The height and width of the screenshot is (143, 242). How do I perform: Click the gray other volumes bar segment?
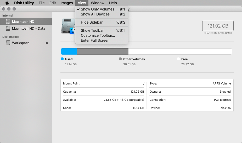coord(103,51)
